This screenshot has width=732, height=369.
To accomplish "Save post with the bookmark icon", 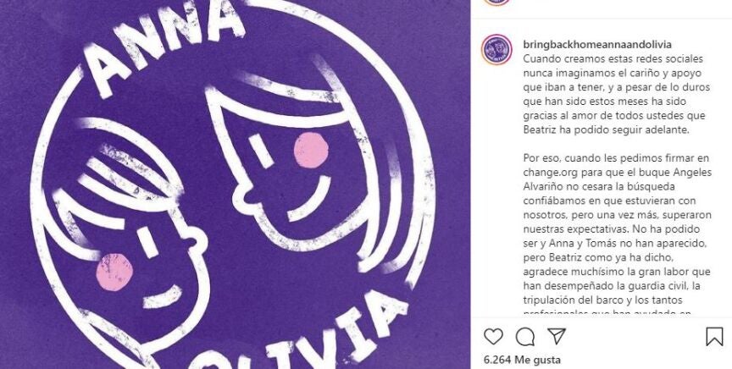I will click(x=714, y=336).
